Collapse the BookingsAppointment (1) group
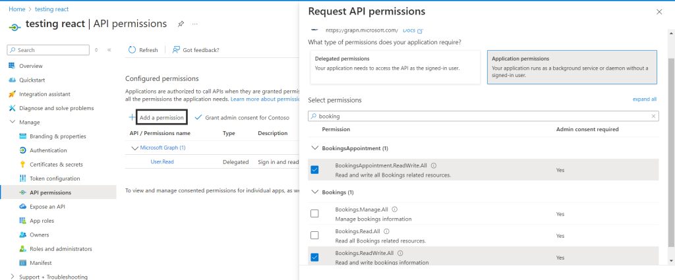 pyautogui.click(x=314, y=148)
